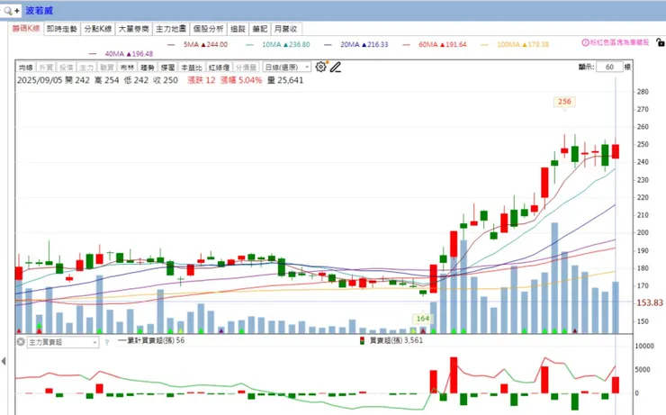Screen dimensions: 666x415
Task: Select the pen drawing tool icon
Action: pyautogui.click(x=336, y=68)
